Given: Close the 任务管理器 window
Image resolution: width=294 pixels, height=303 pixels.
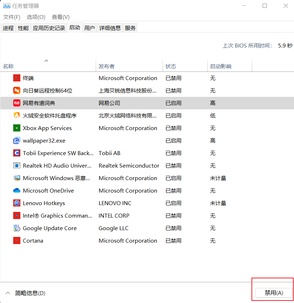Looking at the screenshot, I should tap(286, 6).
